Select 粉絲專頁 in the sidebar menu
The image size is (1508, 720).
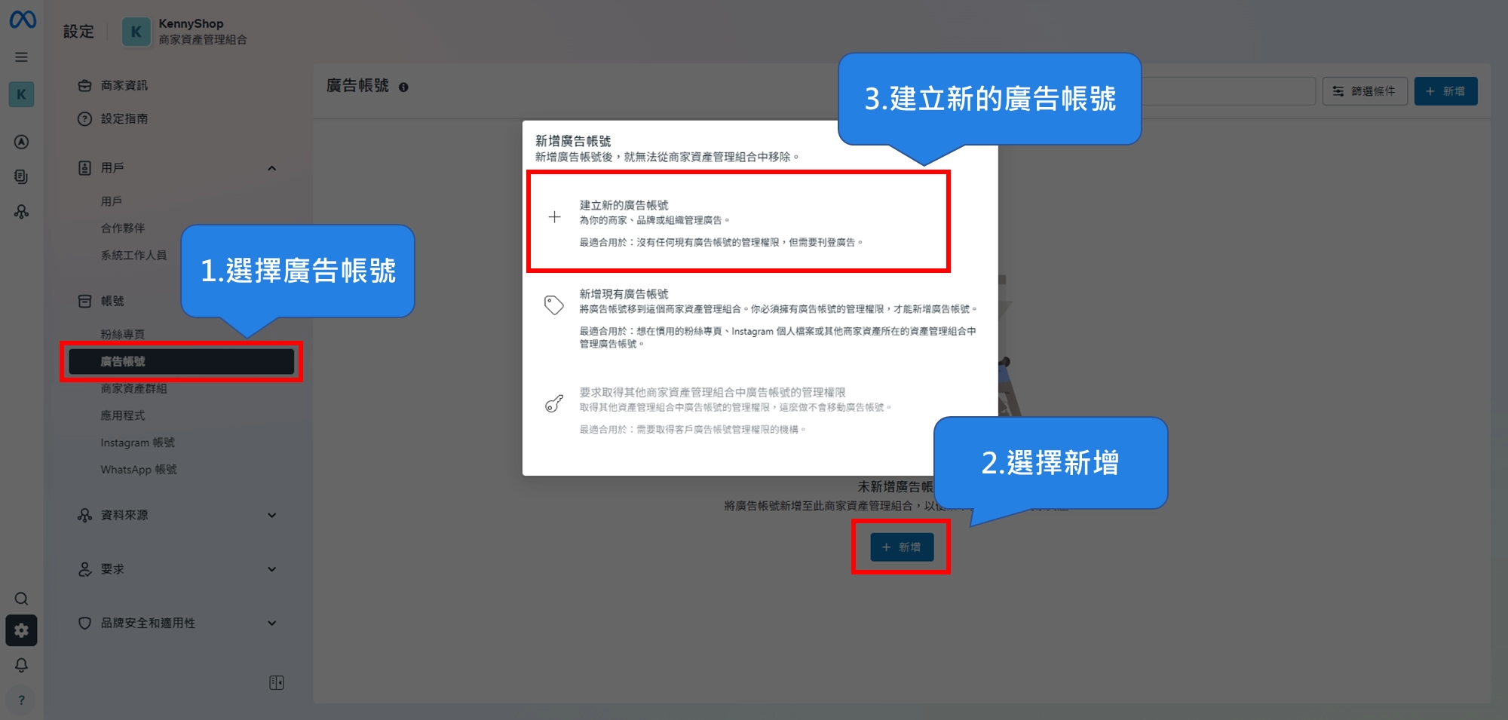pyautogui.click(x=124, y=334)
